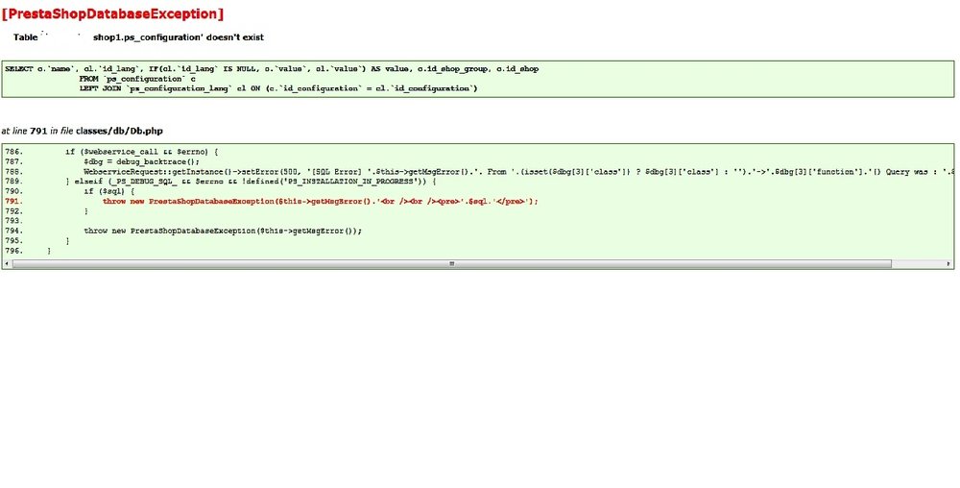Click code line 794 throw new exception
The height and width of the screenshot is (488, 960).
pos(223,231)
